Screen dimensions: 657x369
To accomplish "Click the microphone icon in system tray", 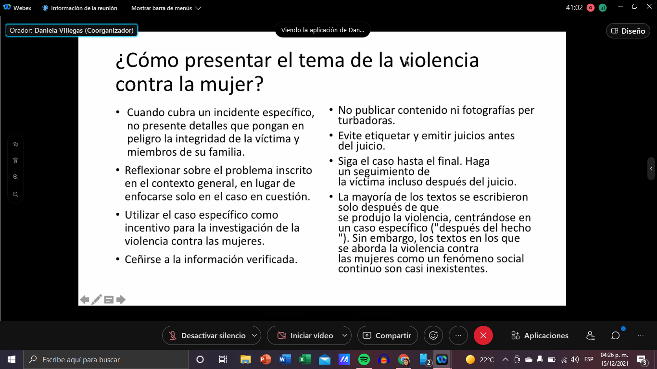I will [x=540, y=359].
